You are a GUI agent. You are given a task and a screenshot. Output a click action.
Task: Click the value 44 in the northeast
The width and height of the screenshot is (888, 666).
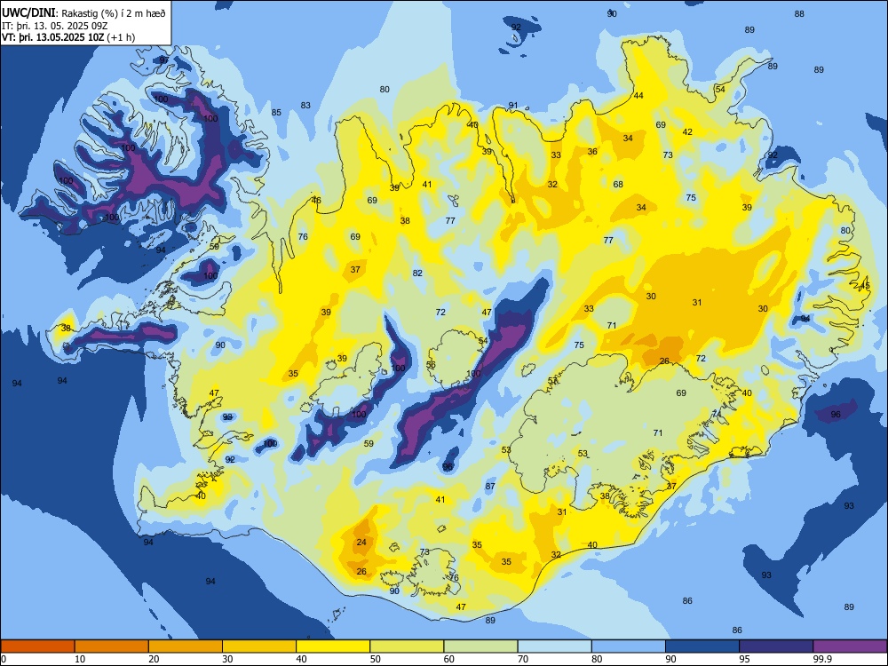pyautogui.click(x=638, y=95)
